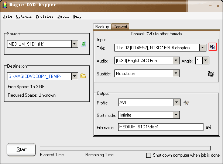Click the Magic DVD Ripper film icon
Image resolution: width=223 pixels, height=164 pixels.
tap(5, 5)
